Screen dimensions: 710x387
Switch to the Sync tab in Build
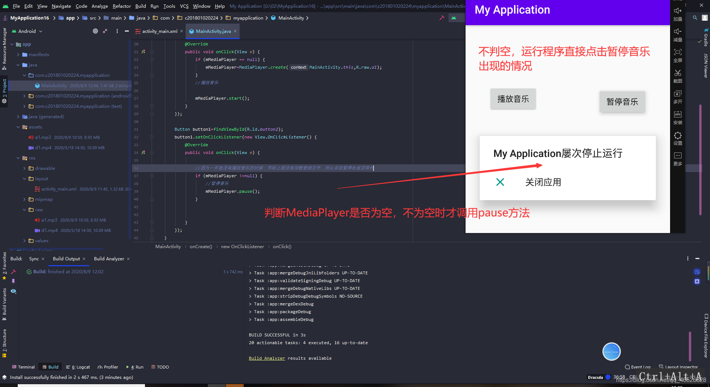(34, 259)
